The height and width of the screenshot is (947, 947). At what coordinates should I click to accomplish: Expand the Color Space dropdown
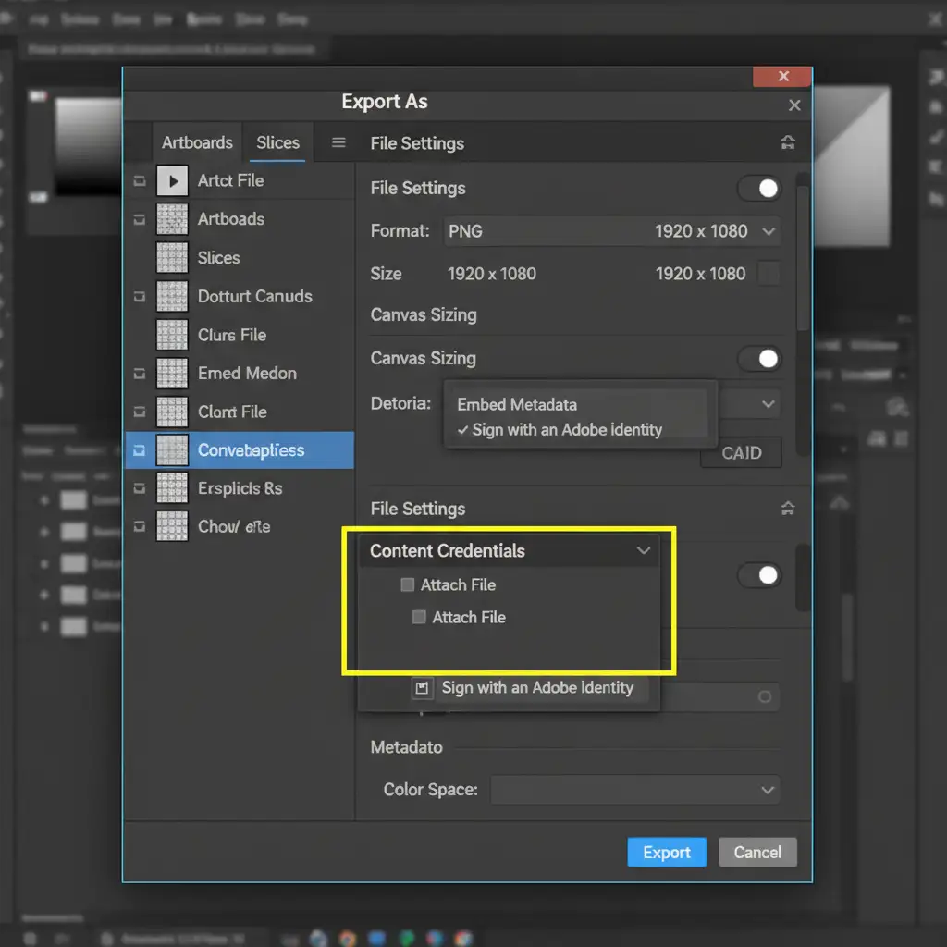(x=634, y=790)
